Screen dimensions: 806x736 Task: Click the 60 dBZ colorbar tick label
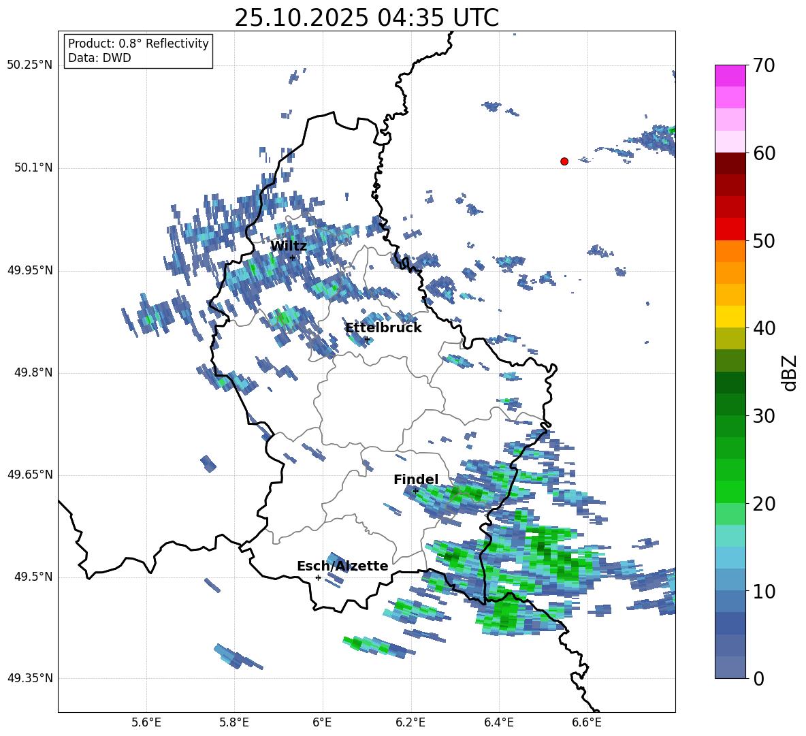click(x=764, y=153)
